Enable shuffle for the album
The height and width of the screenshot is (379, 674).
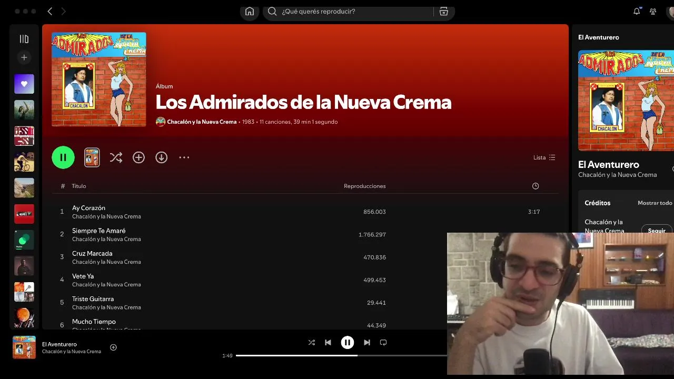[x=116, y=157]
